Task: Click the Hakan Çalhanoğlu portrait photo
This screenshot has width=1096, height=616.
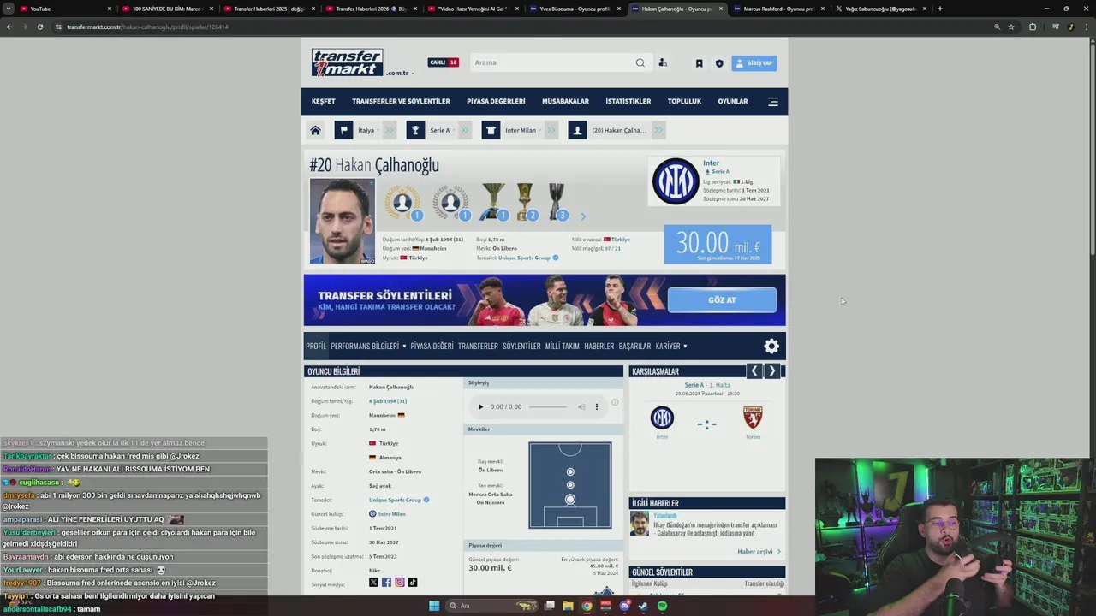Action: pyautogui.click(x=342, y=221)
